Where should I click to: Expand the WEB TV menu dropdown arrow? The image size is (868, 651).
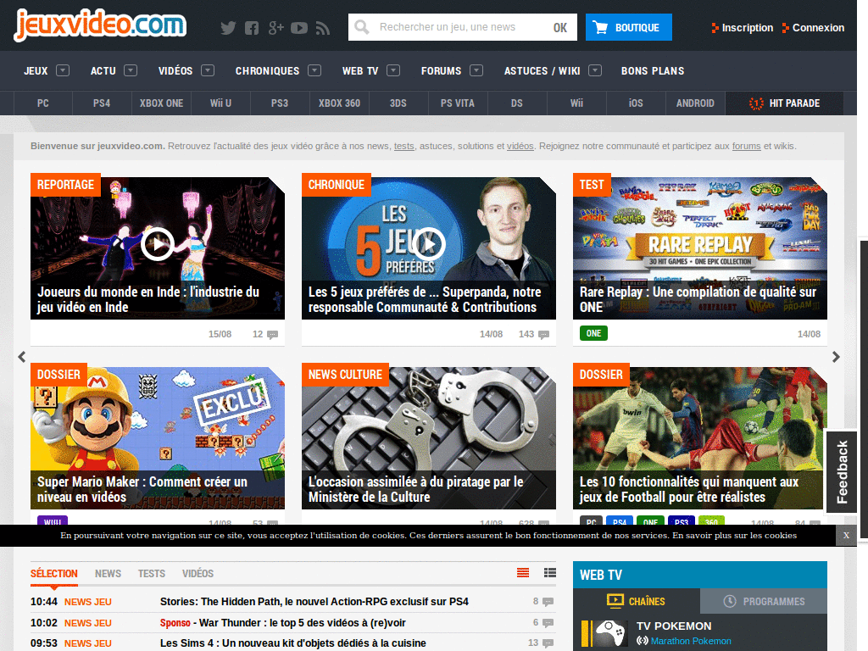point(393,70)
